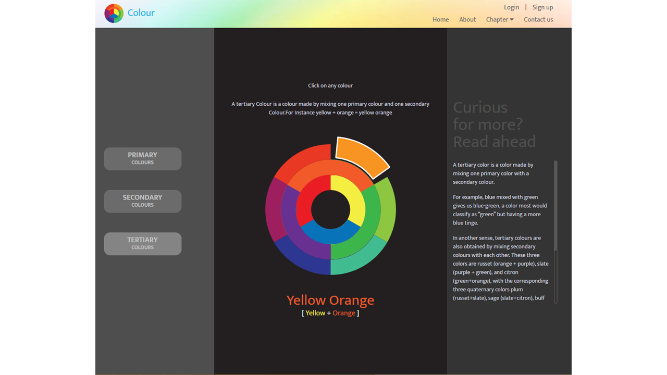Open the Contact us page

point(538,20)
